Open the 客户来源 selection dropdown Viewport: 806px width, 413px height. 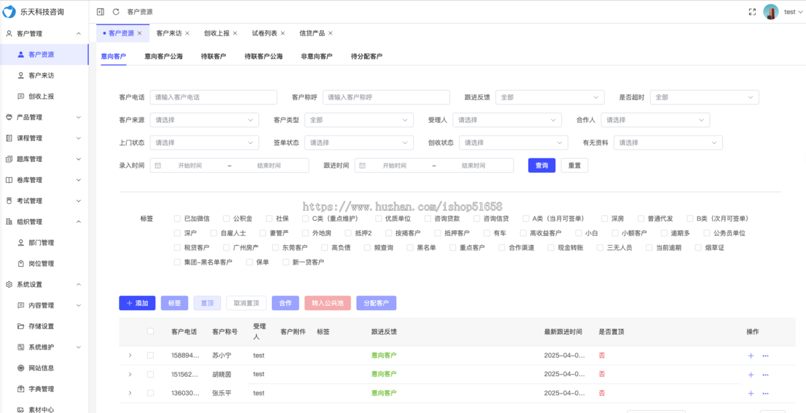pos(205,120)
